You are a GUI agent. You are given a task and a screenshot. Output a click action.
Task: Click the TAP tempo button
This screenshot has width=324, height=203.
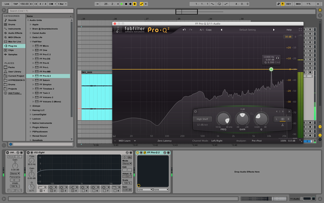[x=16, y=4]
